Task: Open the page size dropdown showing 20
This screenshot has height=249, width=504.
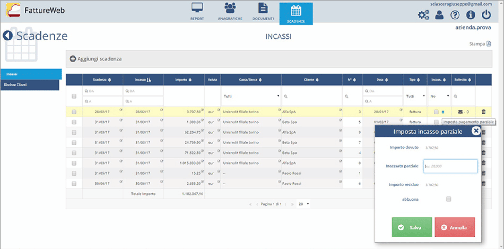Action: click(304, 204)
